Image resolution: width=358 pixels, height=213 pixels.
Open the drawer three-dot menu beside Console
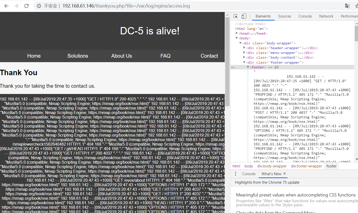point(235,174)
